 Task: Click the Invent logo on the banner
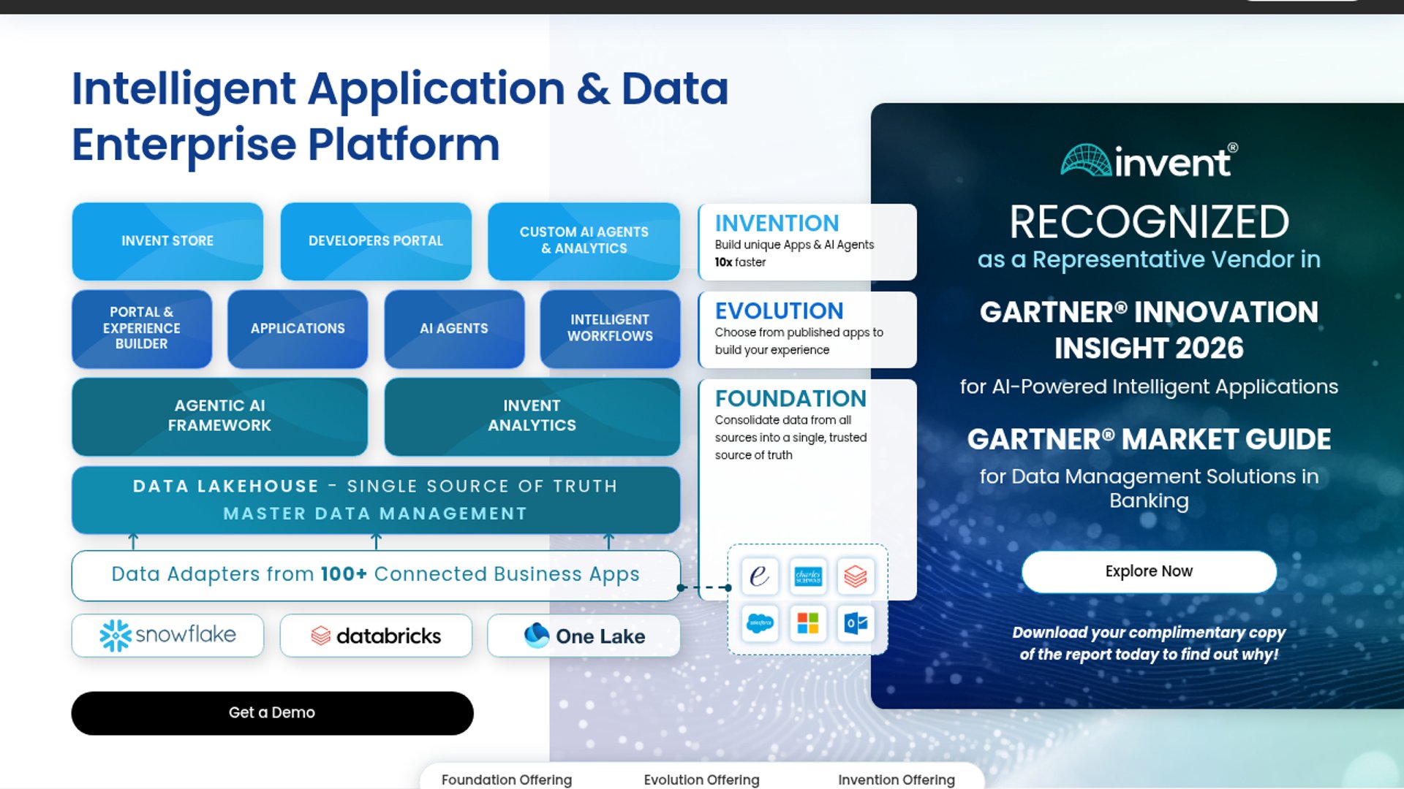pyautogui.click(x=1149, y=160)
